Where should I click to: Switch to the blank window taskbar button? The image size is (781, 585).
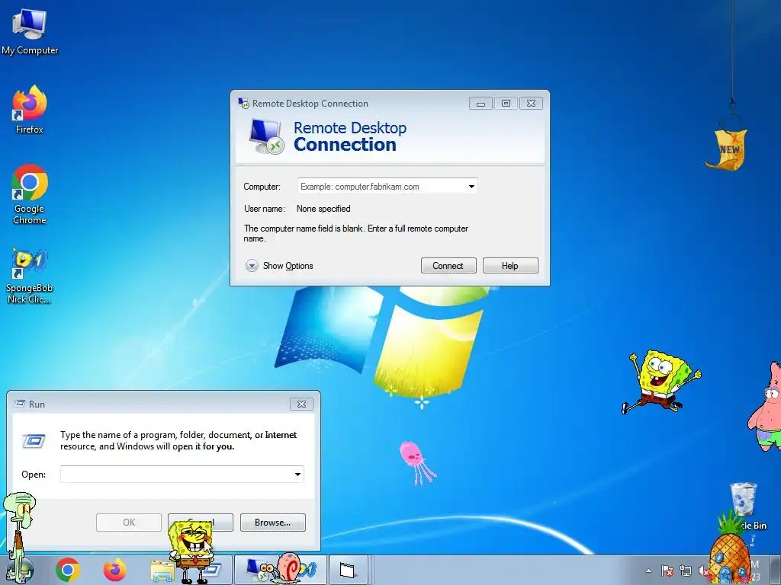(348, 570)
